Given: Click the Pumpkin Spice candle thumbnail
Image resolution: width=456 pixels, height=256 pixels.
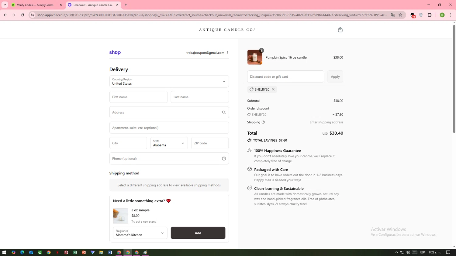Looking at the screenshot, I should 255,57.
